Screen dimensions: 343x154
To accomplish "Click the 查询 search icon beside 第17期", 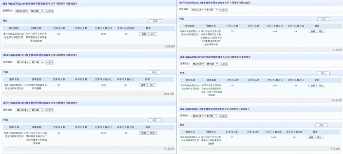I will pyautogui.click(x=223, y=116).
